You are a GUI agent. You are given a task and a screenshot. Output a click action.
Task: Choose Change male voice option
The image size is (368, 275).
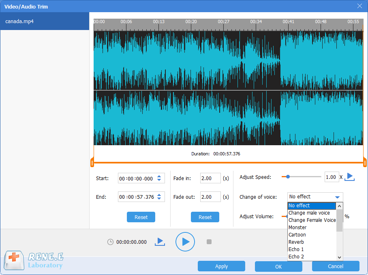coord(312,213)
